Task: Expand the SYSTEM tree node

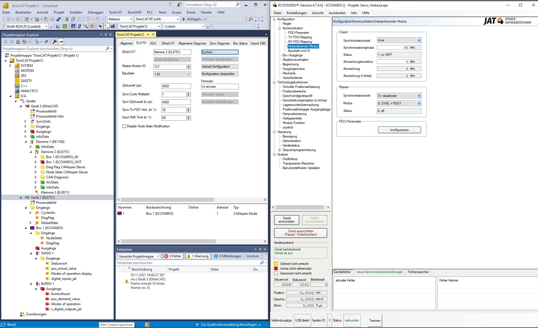Action: pos(10,66)
